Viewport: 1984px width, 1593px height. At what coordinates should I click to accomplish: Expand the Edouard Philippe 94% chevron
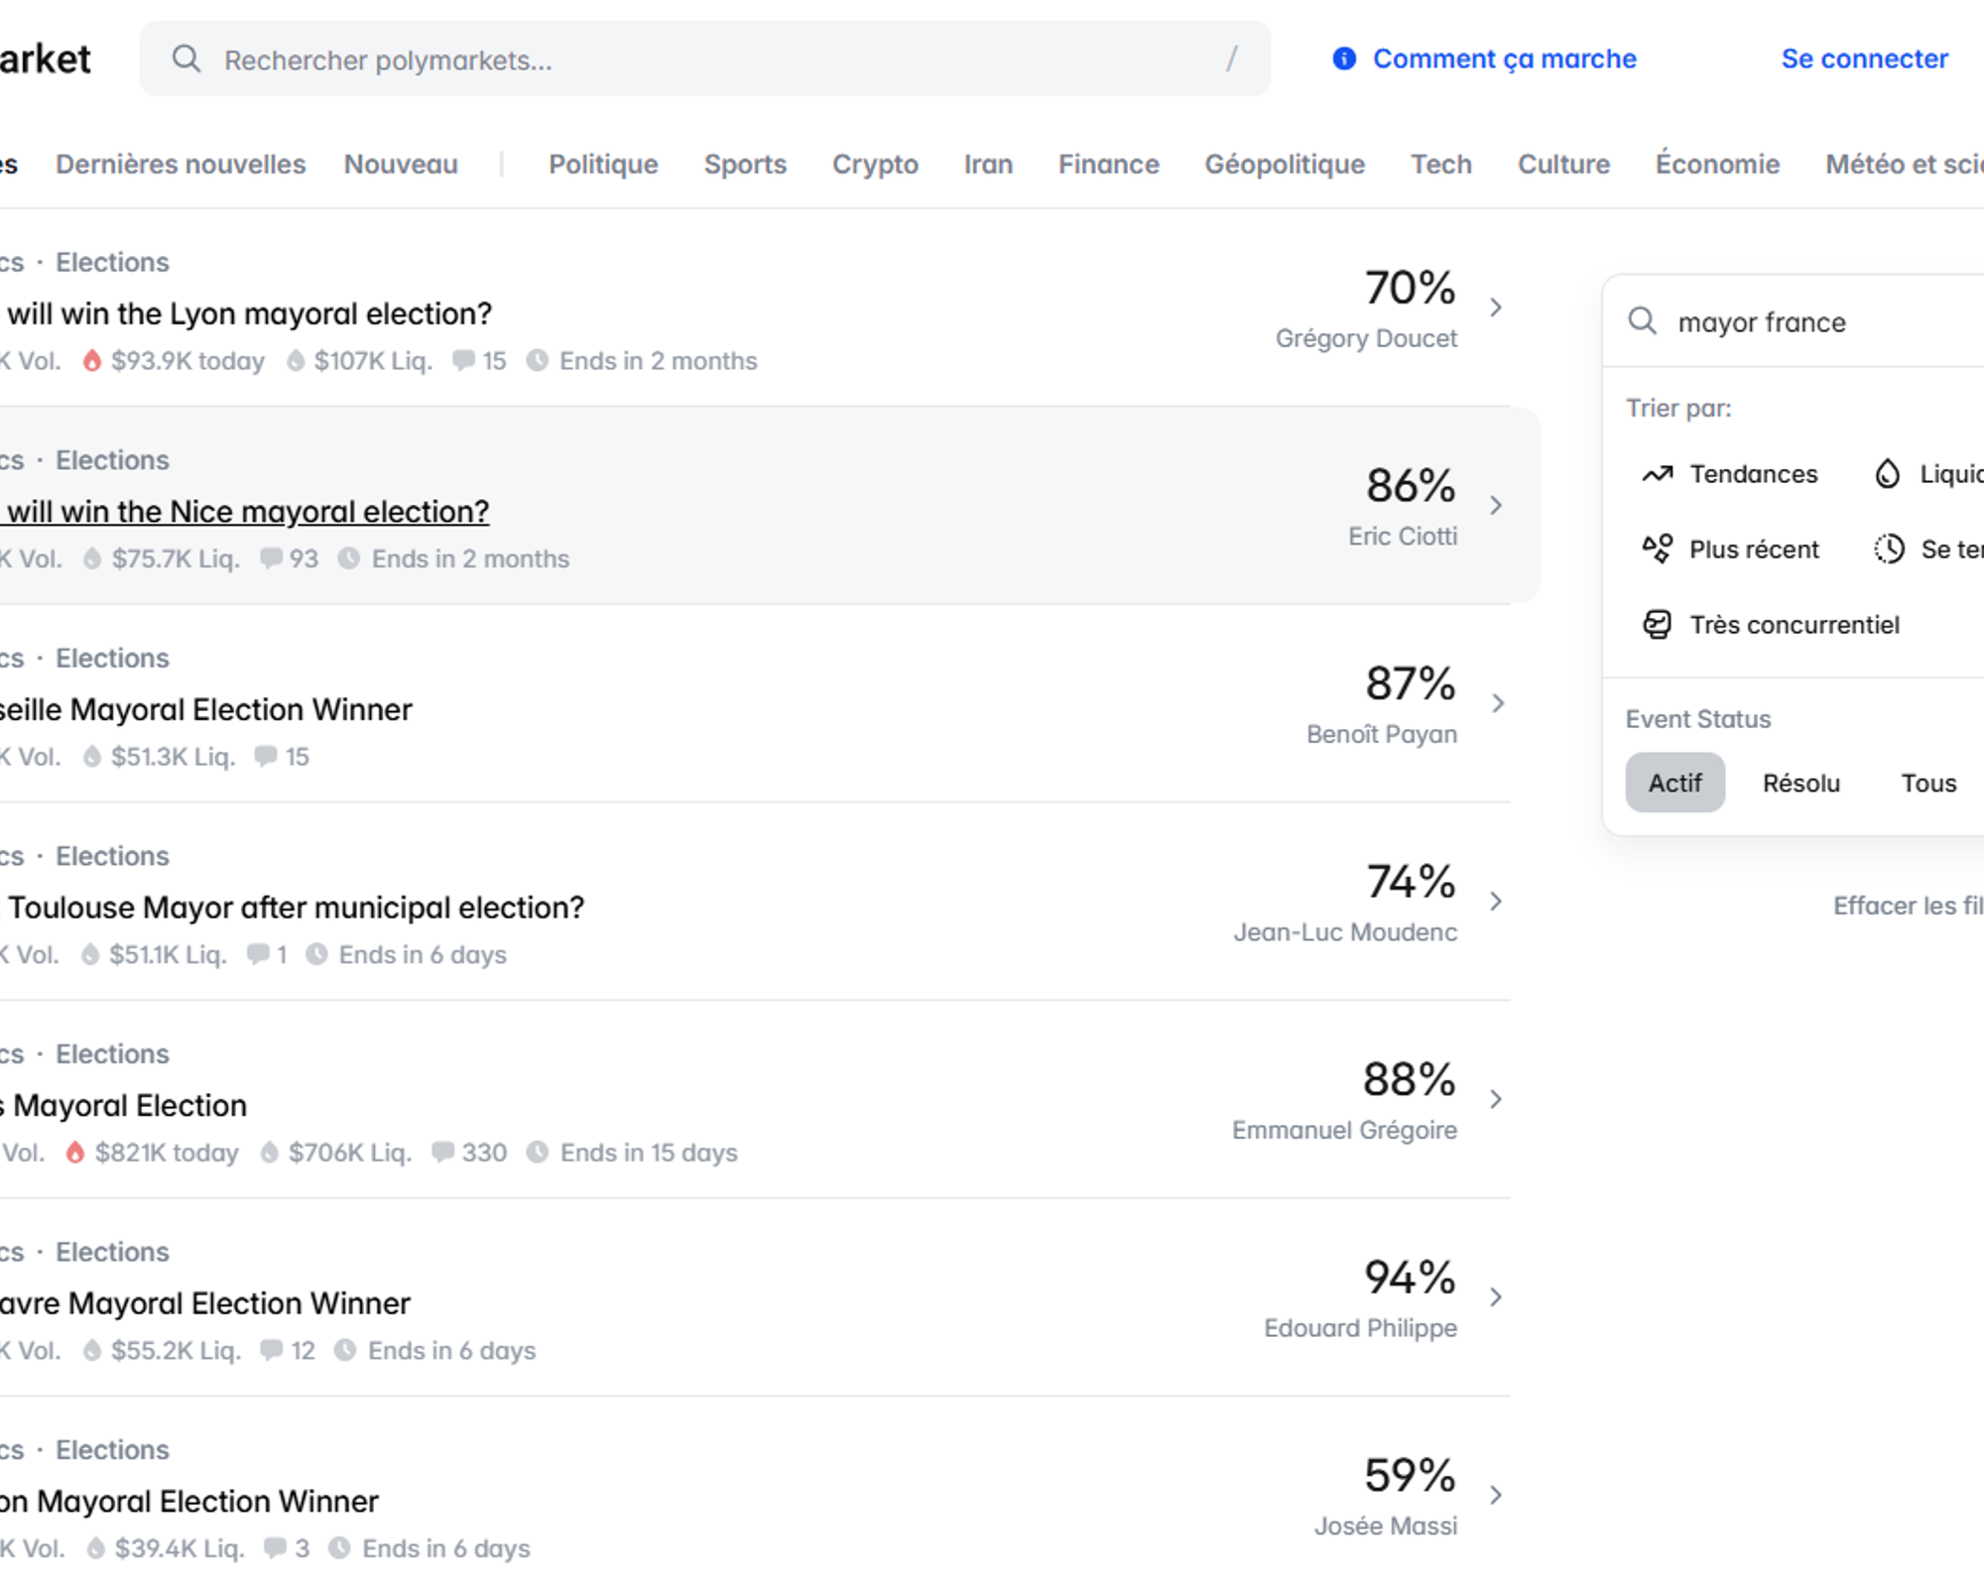(1496, 1297)
